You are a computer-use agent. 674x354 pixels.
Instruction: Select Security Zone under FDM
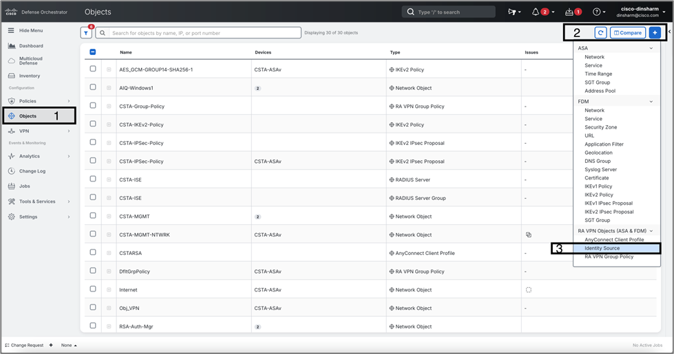pyautogui.click(x=600, y=127)
